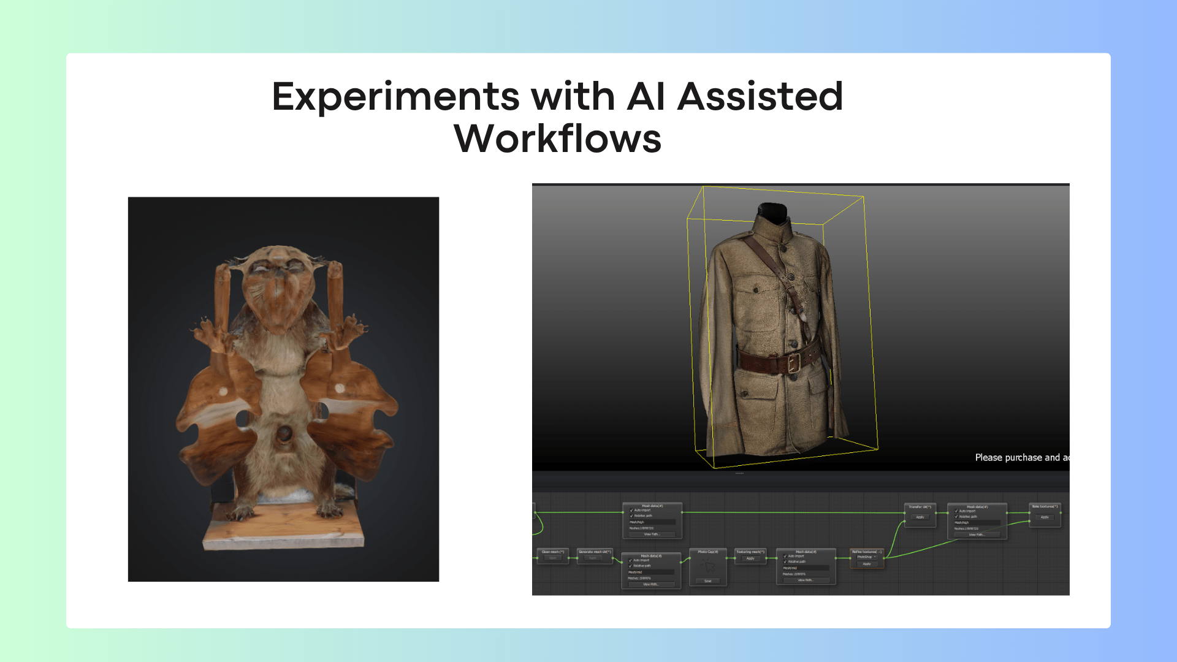Toggle Auto import in Mesh data node before Bake textures
This screenshot has height=662, width=1177.
[956, 511]
